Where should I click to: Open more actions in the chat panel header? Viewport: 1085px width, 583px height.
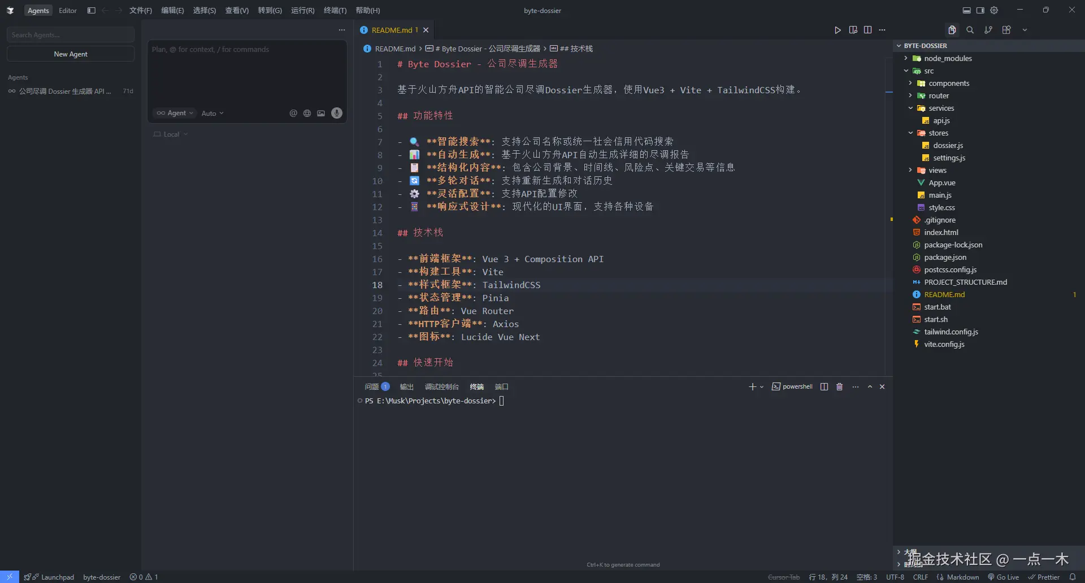(x=342, y=30)
